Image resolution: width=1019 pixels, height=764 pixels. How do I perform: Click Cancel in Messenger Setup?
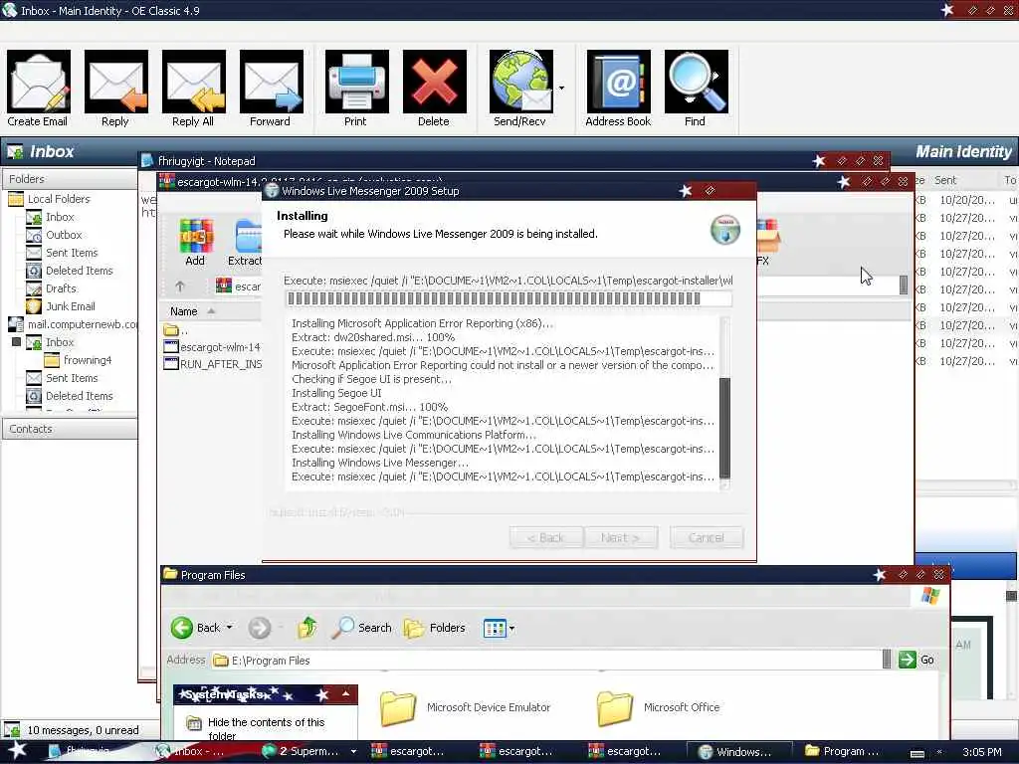[x=707, y=537]
